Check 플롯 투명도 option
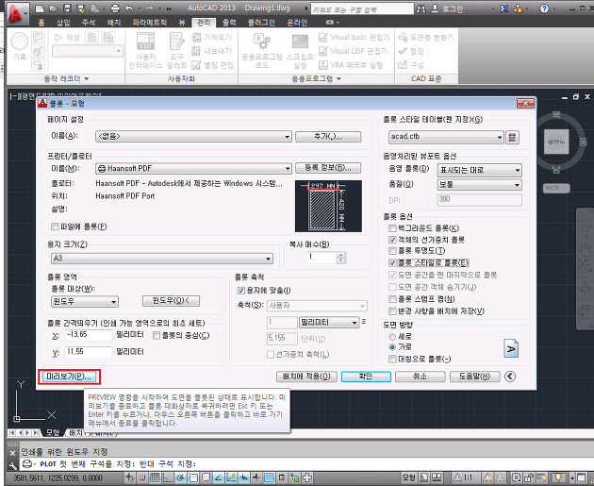The height and width of the screenshot is (486, 594). tap(392, 251)
